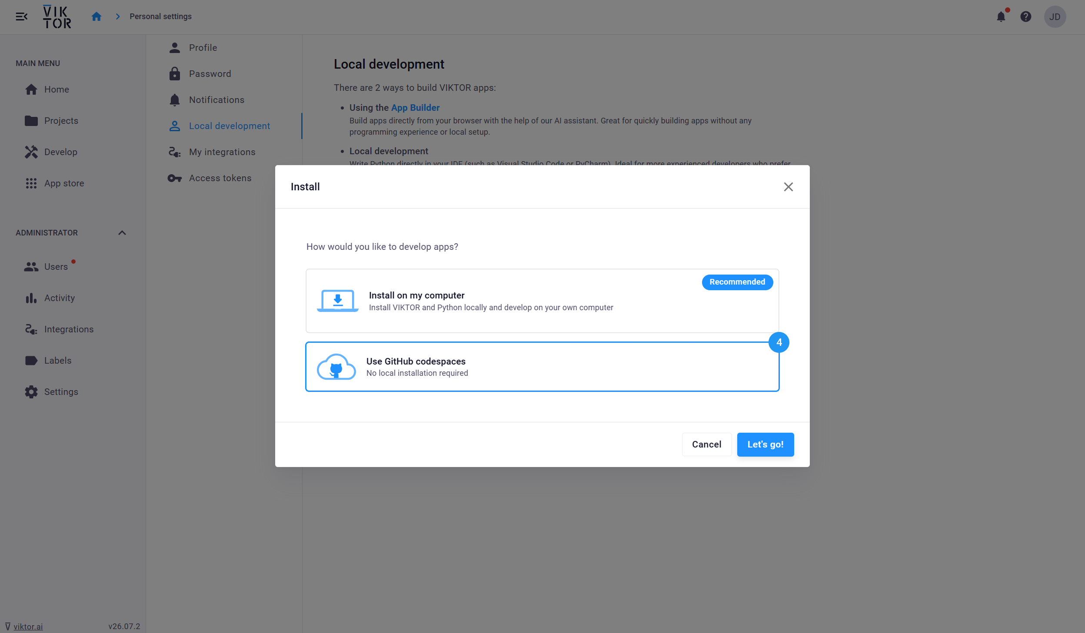This screenshot has width=1085, height=633.
Task: Switch to the Notifications settings tab
Action: click(x=224, y=100)
